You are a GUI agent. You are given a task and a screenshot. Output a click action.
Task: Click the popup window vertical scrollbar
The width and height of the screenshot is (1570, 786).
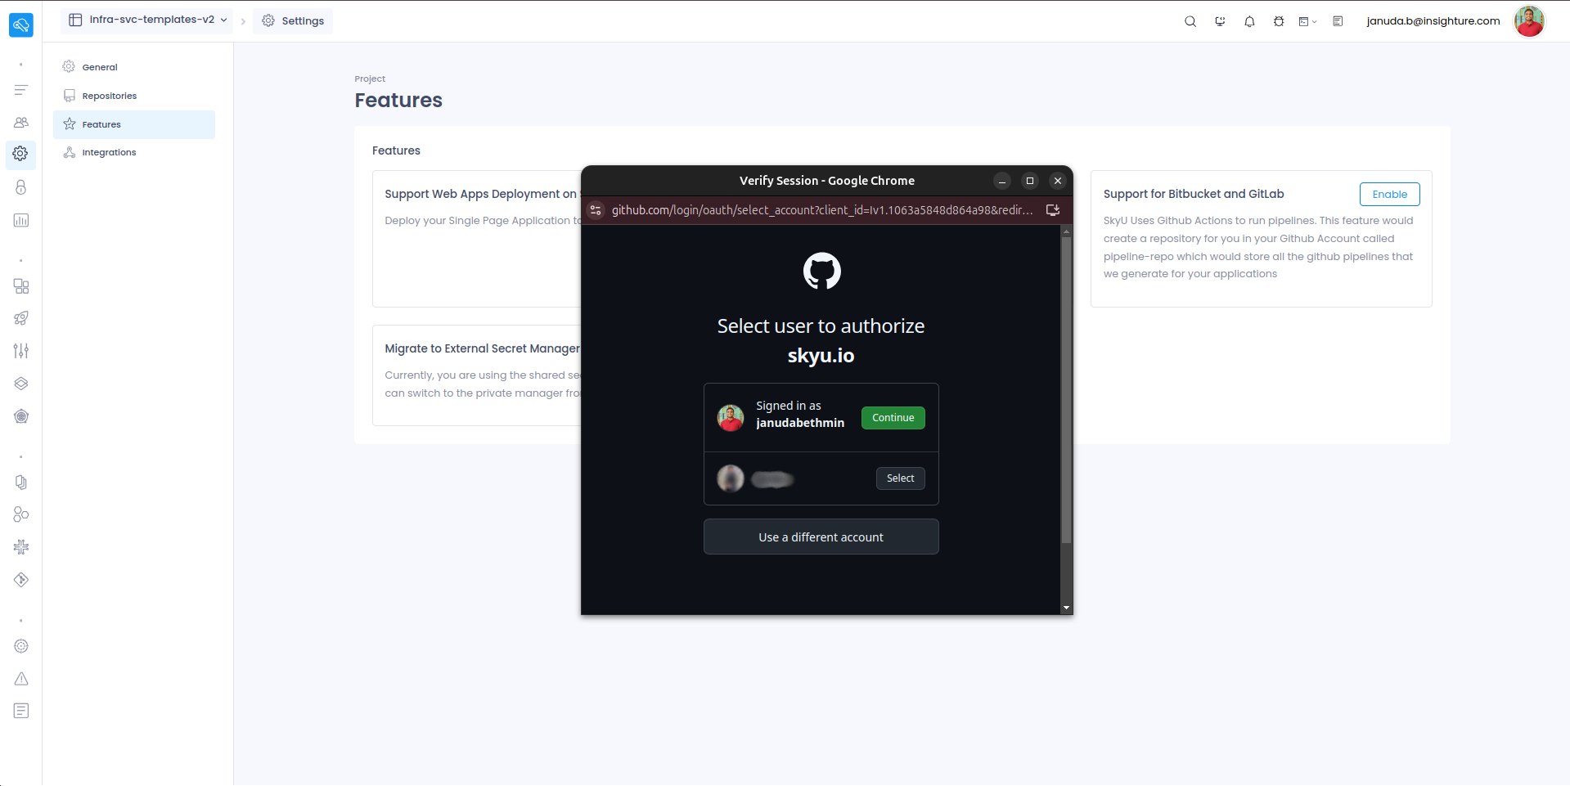click(1065, 390)
